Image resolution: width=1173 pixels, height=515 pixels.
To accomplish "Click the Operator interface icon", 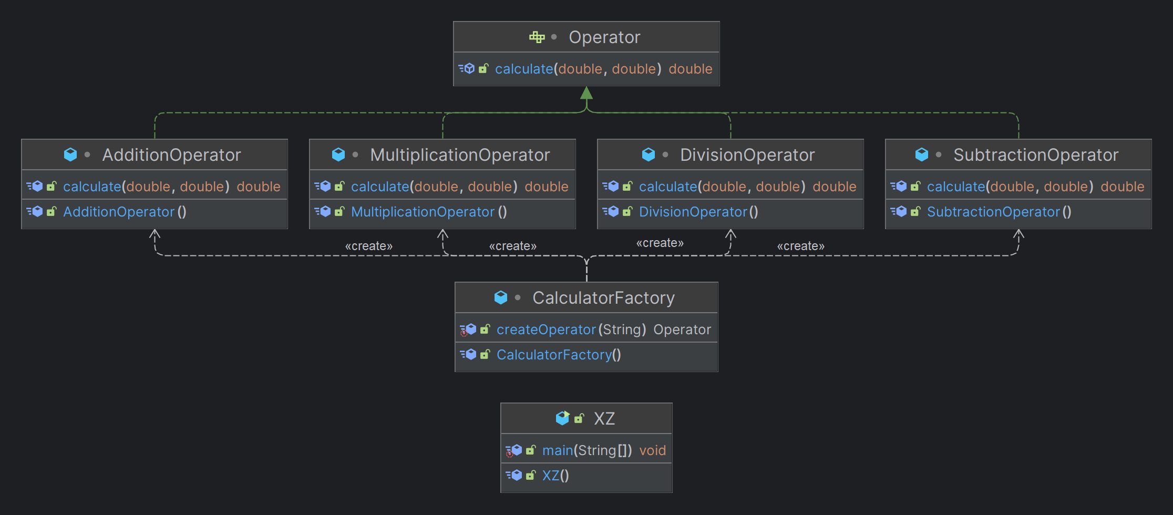I will pos(537,37).
